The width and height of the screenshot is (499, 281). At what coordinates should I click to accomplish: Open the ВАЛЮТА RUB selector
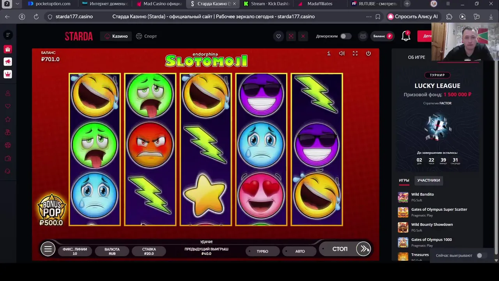[112, 251]
